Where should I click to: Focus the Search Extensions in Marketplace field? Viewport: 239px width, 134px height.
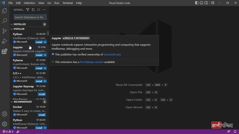30,17
